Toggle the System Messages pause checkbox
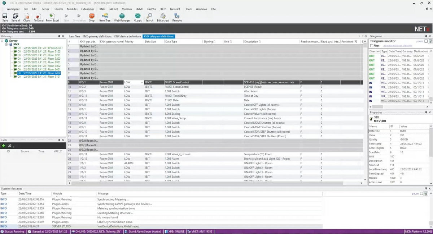The height and width of the screenshot is (234, 433). 421,193
